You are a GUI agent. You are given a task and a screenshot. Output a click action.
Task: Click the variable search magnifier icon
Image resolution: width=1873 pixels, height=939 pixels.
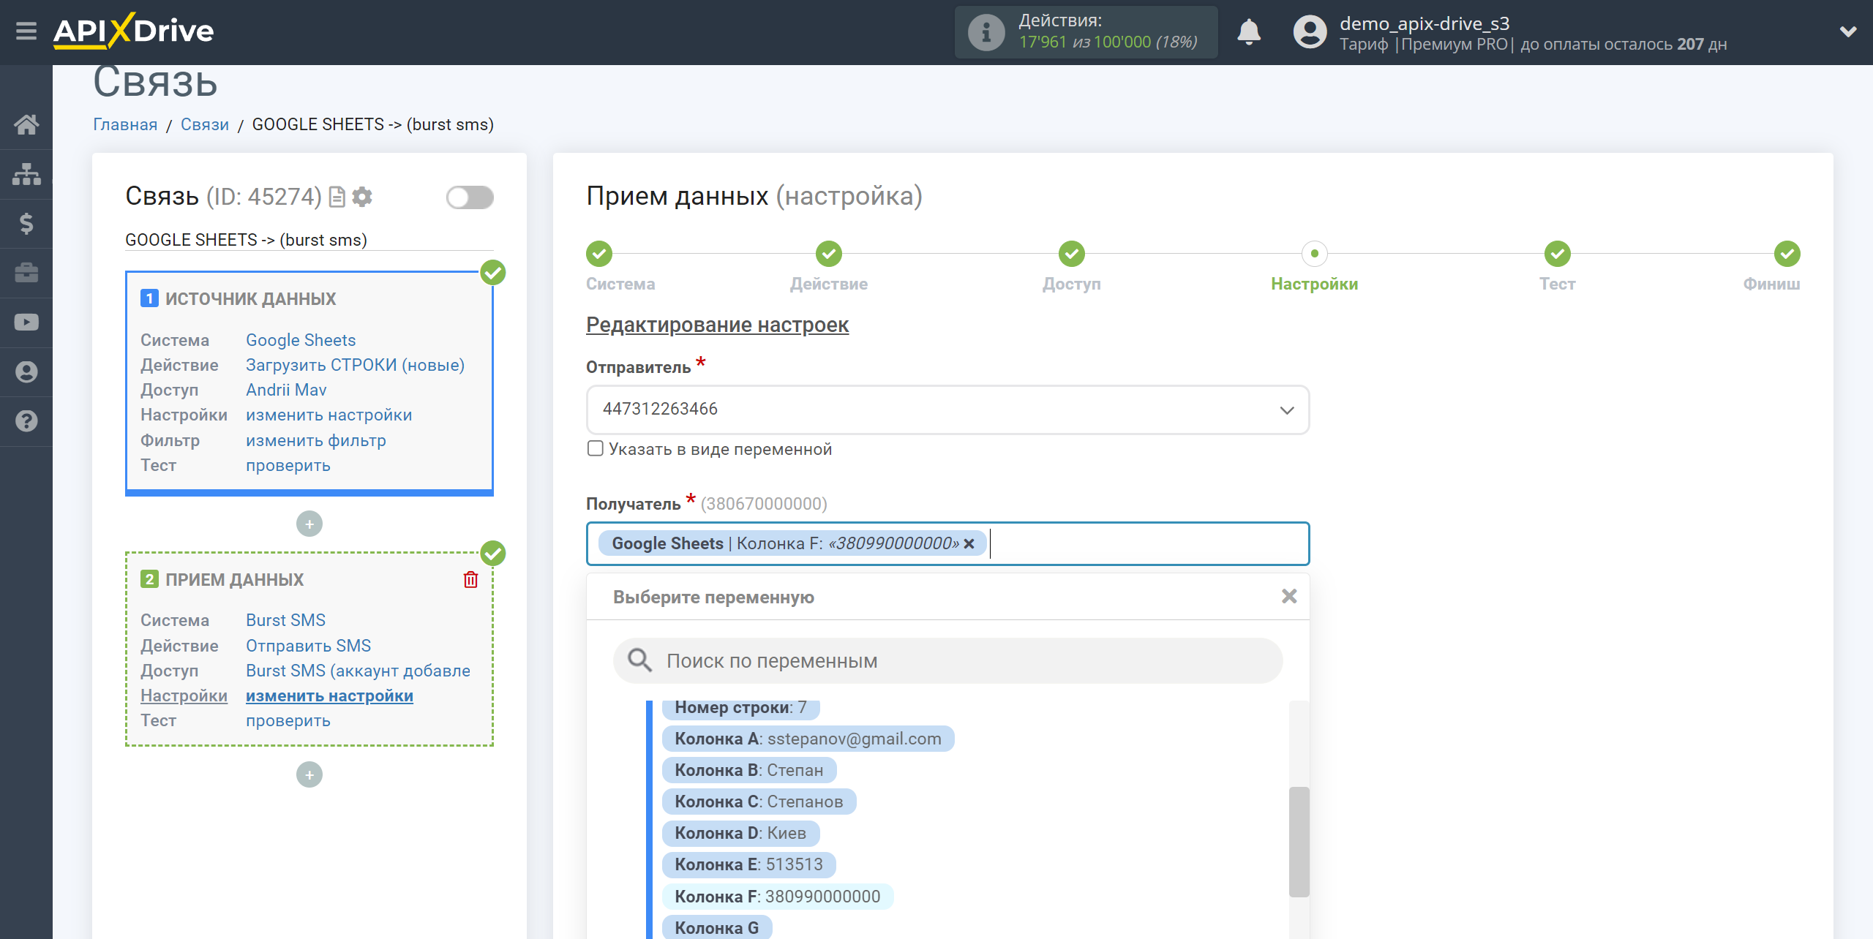pyautogui.click(x=639, y=660)
